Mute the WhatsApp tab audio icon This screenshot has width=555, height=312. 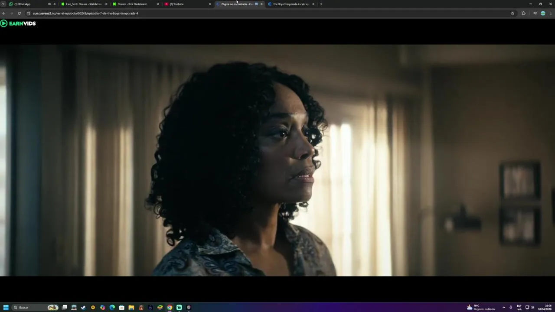[x=49, y=4]
